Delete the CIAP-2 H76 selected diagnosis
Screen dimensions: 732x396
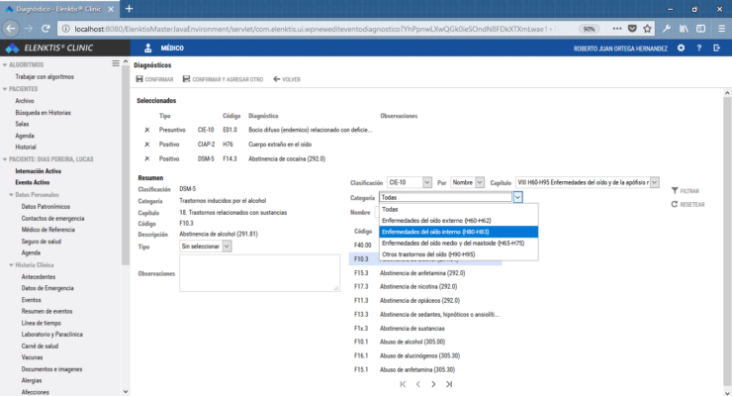coord(147,144)
